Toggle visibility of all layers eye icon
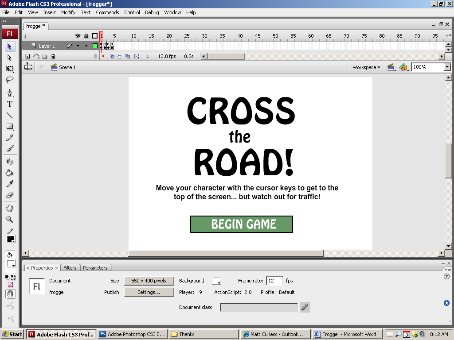This screenshot has width=454, height=340. tap(78, 36)
